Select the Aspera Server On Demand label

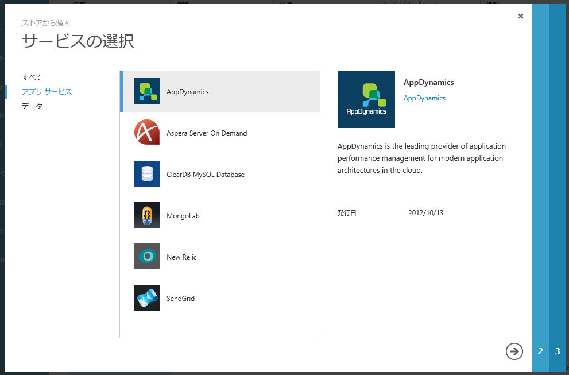(x=207, y=133)
